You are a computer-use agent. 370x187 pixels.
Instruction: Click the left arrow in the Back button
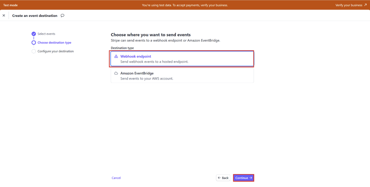(x=219, y=178)
